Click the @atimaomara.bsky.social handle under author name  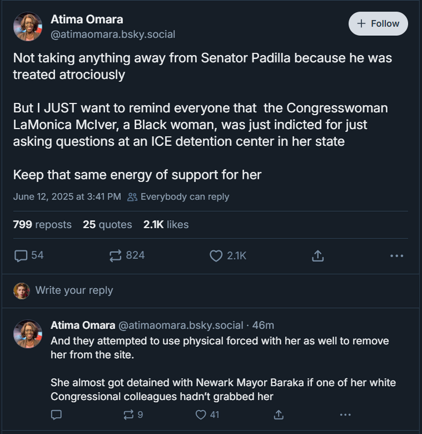[113, 34]
